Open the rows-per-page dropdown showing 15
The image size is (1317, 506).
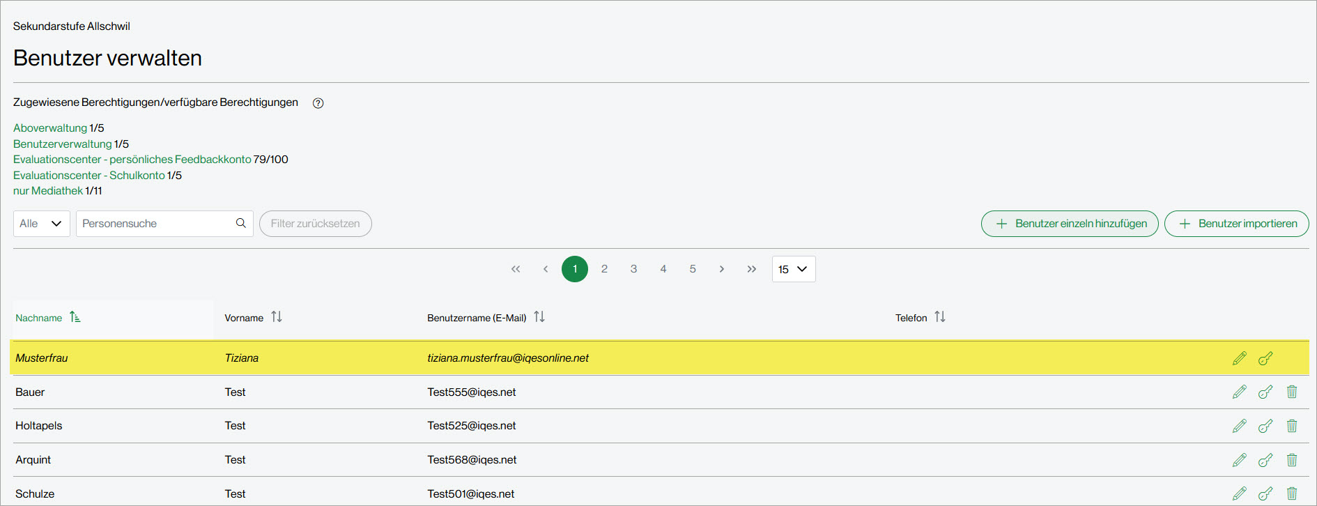tap(793, 269)
